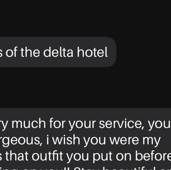The width and height of the screenshot is (171, 170).
Task: Click the empty dark area between messages
Action: pos(85,87)
